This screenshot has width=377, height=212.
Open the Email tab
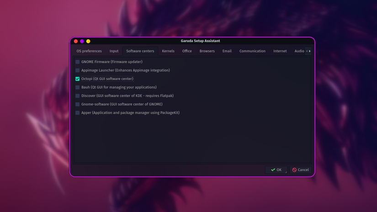tap(227, 51)
